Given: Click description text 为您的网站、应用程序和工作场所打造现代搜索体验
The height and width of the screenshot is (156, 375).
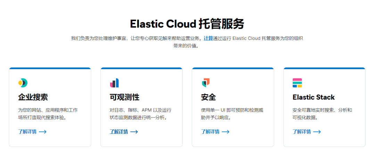Looking at the screenshot, I should (x=48, y=114).
